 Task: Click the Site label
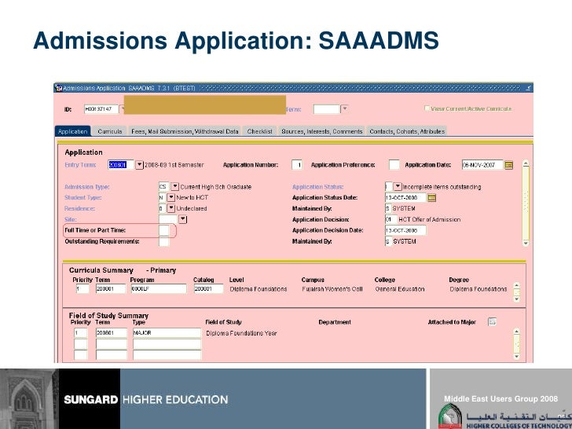(71, 219)
